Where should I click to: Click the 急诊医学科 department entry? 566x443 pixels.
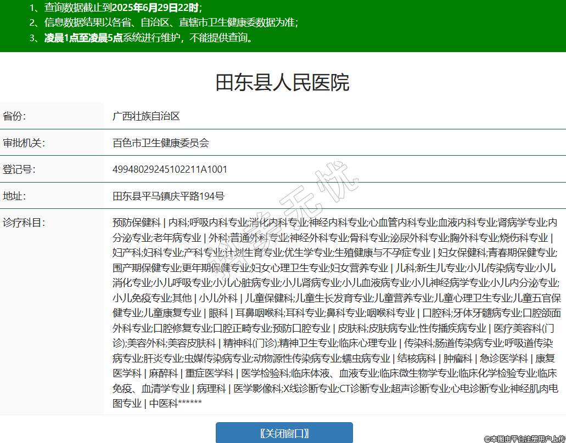503,359
